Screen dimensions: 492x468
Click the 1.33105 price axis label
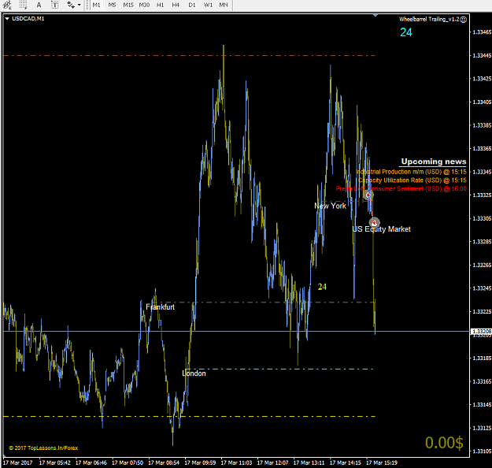[482, 451]
